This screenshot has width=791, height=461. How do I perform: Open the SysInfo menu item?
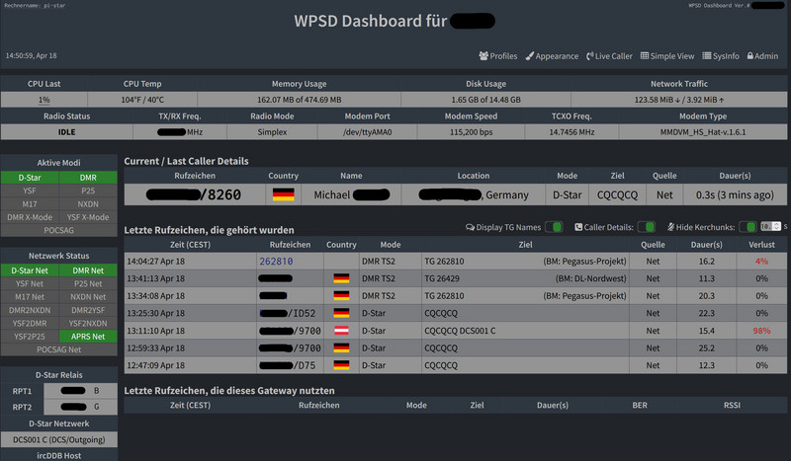(x=721, y=56)
